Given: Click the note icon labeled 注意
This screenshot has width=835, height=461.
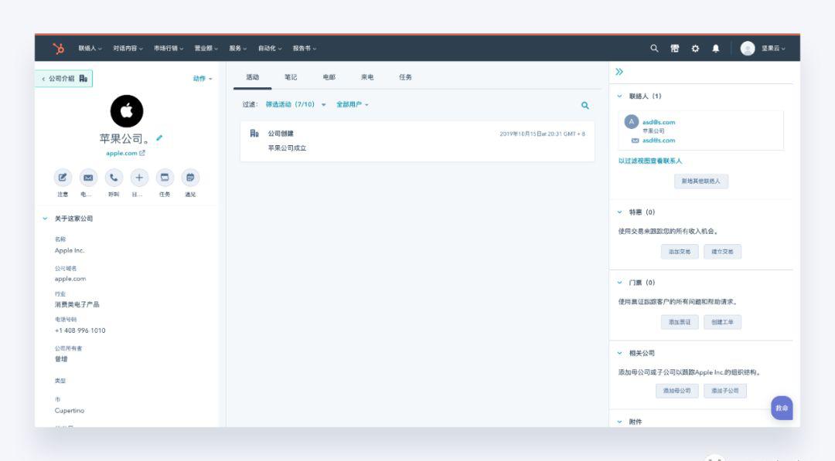Looking at the screenshot, I should coord(63,178).
